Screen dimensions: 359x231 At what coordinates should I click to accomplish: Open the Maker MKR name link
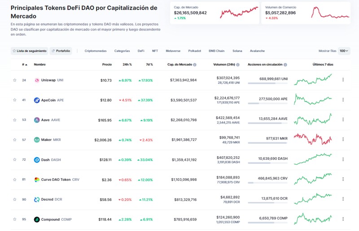[51, 140]
